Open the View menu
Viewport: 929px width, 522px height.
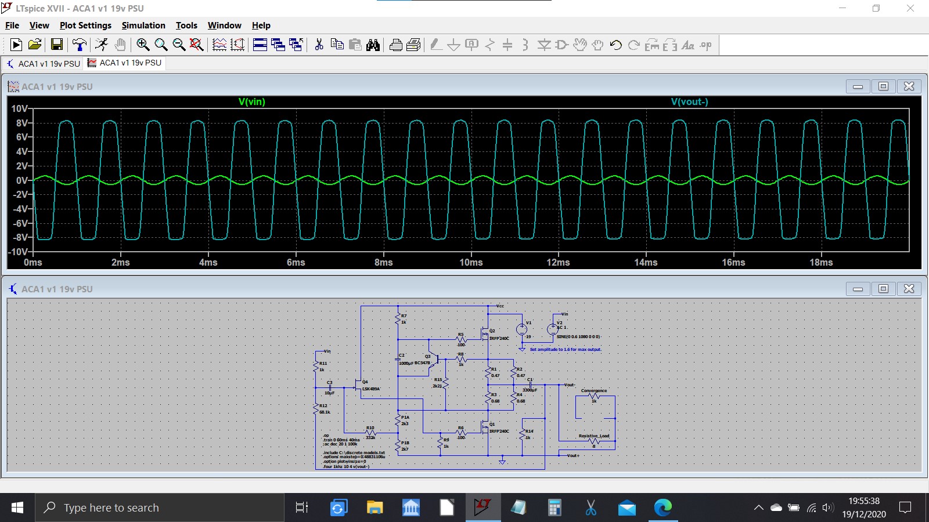coord(39,26)
